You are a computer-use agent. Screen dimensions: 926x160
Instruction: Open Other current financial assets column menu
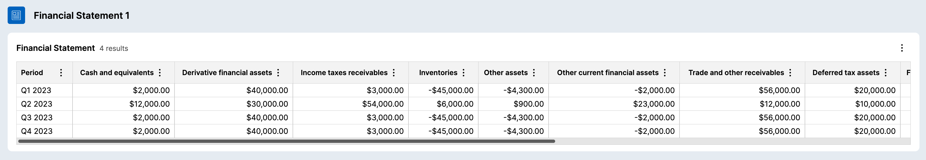tap(665, 73)
